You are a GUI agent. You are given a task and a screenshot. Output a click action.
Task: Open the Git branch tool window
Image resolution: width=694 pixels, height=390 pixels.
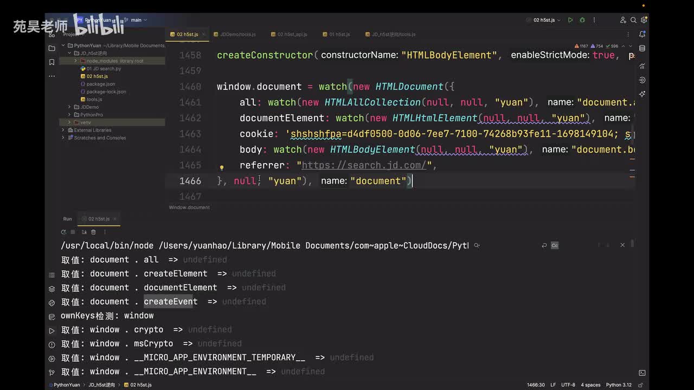click(x=52, y=373)
